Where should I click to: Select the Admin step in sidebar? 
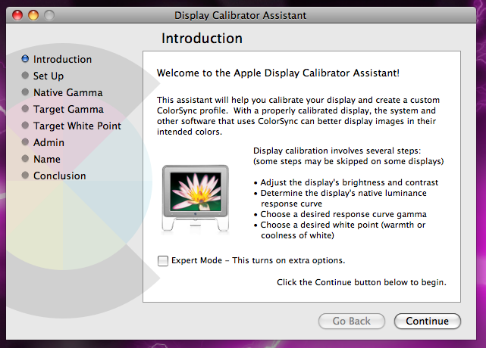[49, 142]
